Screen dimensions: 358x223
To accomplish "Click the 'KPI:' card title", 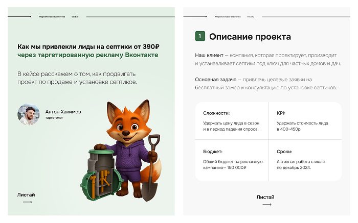I will pyautogui.click(x=281, y=113).
